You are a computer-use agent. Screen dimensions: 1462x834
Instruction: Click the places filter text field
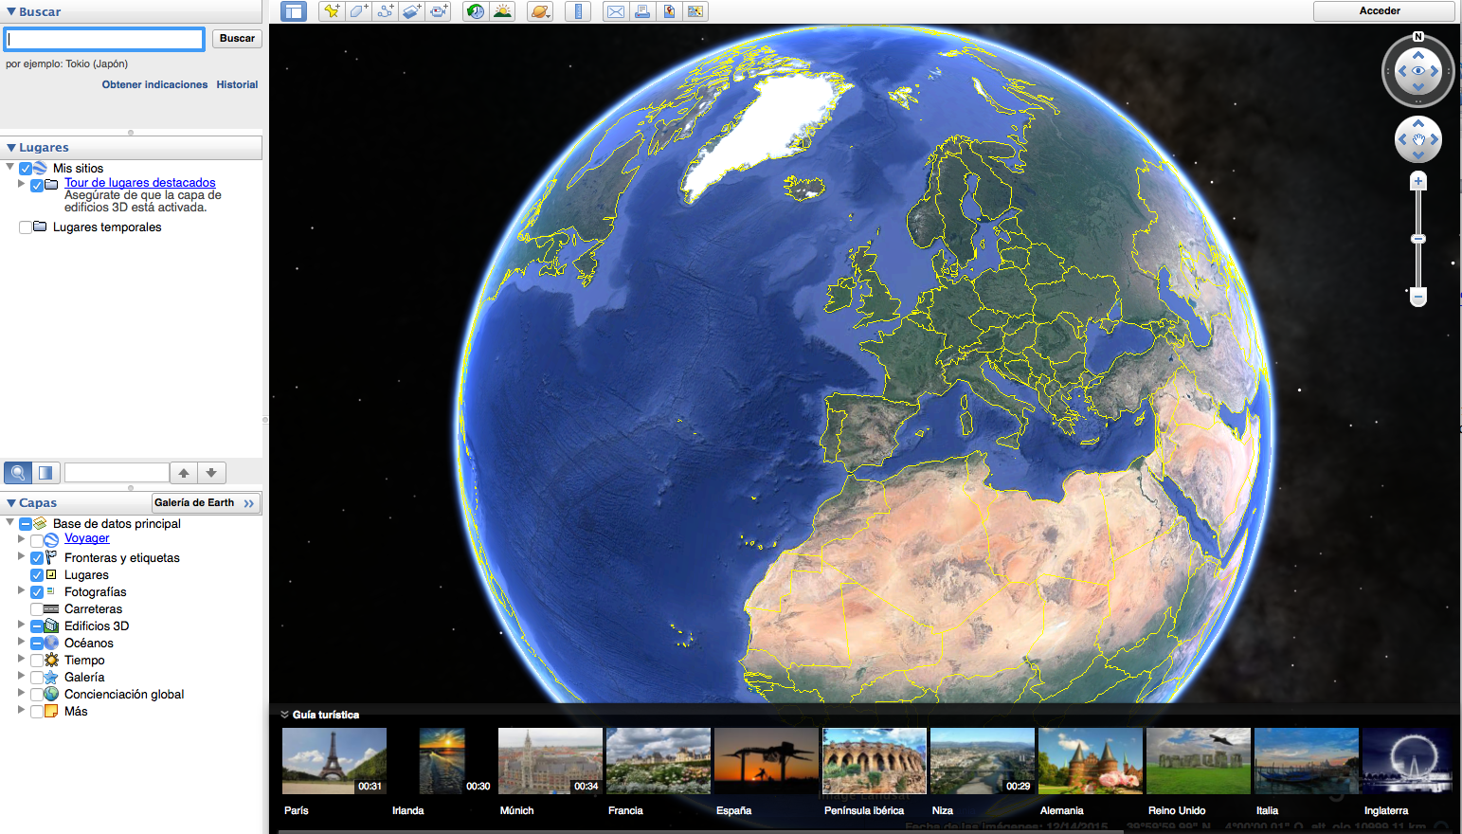pos(117,472)
